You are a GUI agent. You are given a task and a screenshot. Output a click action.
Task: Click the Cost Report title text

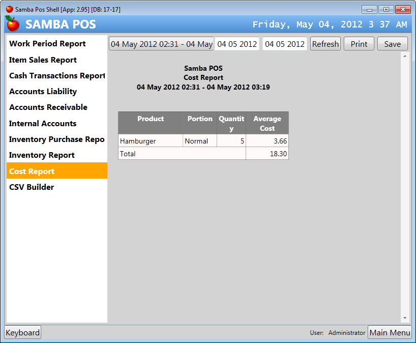point(203,77)
